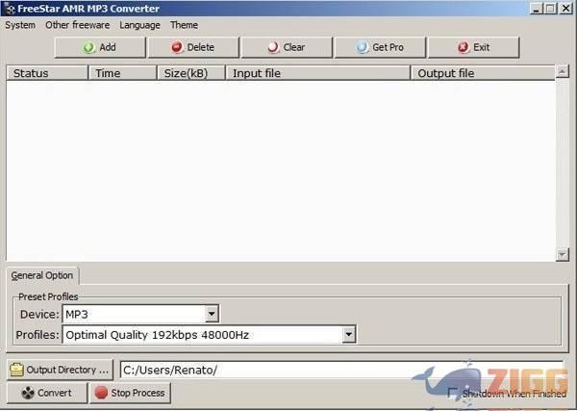577x411 pixels.
Task: Select the General Option tab
Action: pyautogui.click(x=42, y=275)
